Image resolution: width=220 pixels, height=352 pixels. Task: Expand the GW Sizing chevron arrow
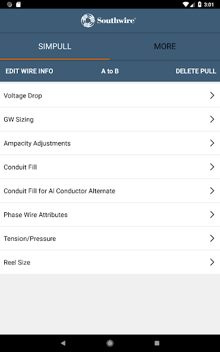[x=212, y=119]
